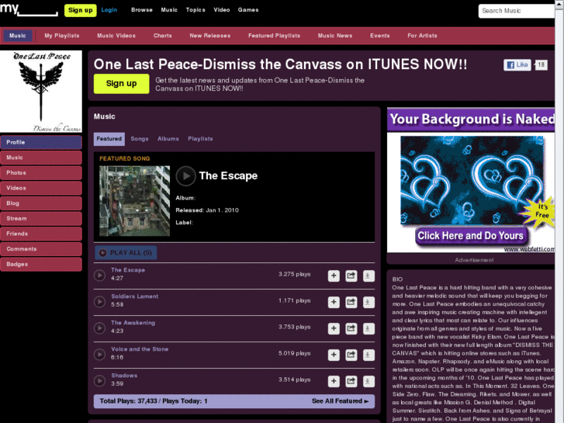Open the Games menu
564x423 pixels.
[x=248, y=10]
